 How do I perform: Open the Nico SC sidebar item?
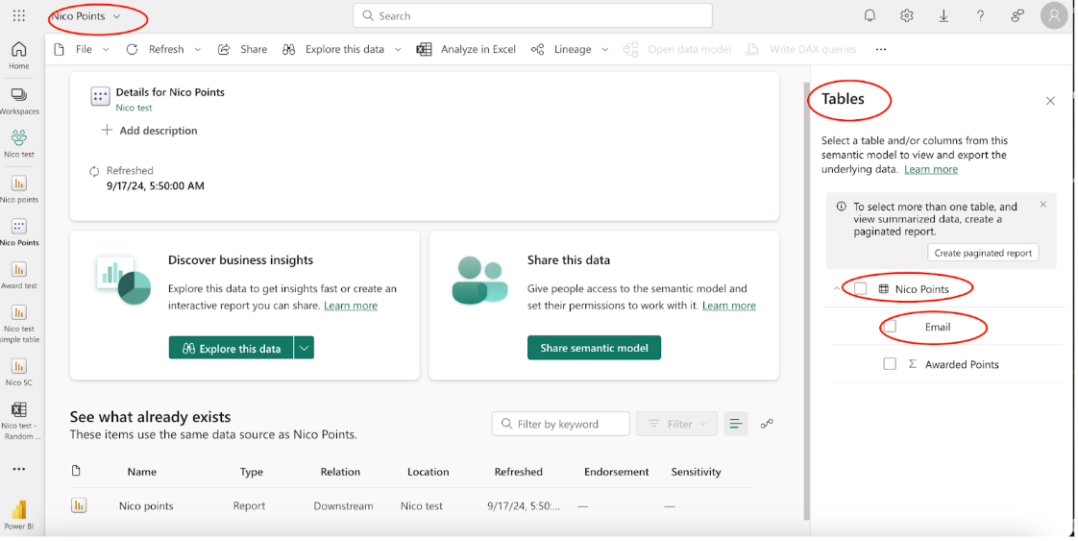(x=19, y=372)
